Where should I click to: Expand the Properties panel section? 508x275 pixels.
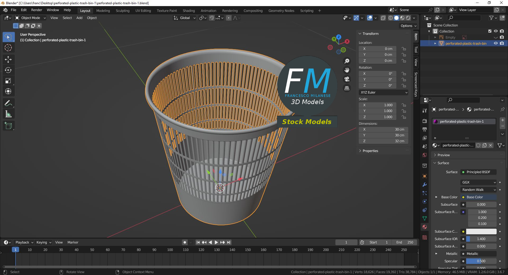(370, 151)
